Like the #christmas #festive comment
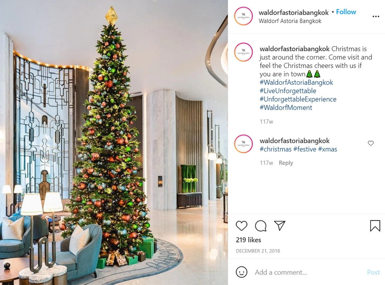Viewport: 385px width, 285px height. (x=371, y=143)
